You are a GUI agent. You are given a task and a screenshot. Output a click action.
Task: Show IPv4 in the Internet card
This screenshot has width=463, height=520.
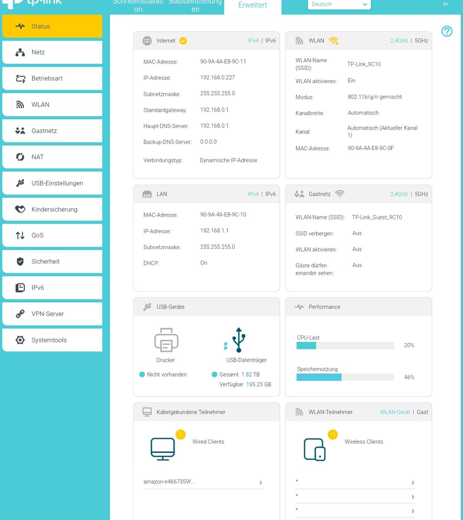tap(253, 41)
